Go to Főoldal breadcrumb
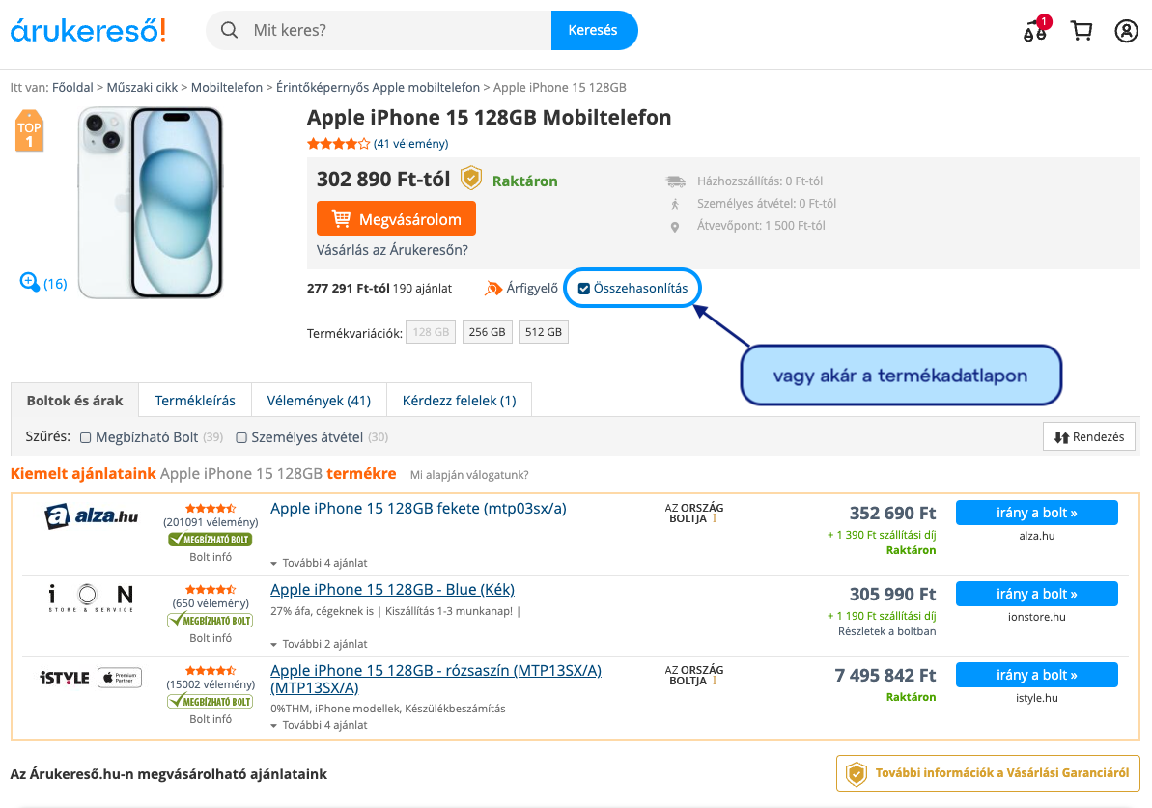 point(72,88)
